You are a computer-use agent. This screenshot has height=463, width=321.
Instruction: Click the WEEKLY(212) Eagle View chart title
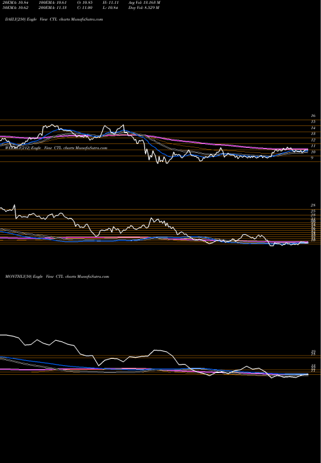point(56,148)
